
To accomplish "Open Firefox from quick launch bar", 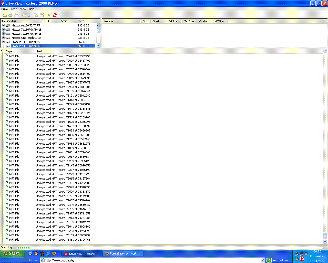I will point(54,253).
